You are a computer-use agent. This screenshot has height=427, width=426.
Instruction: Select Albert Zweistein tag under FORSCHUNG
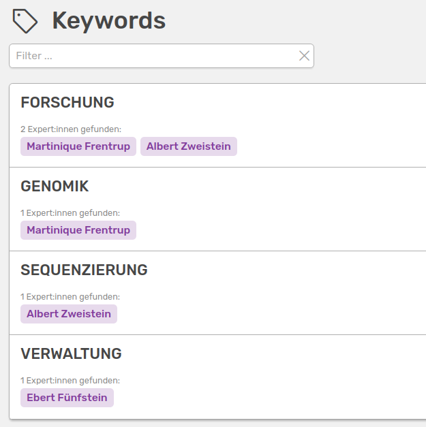(x=189, y=146)
